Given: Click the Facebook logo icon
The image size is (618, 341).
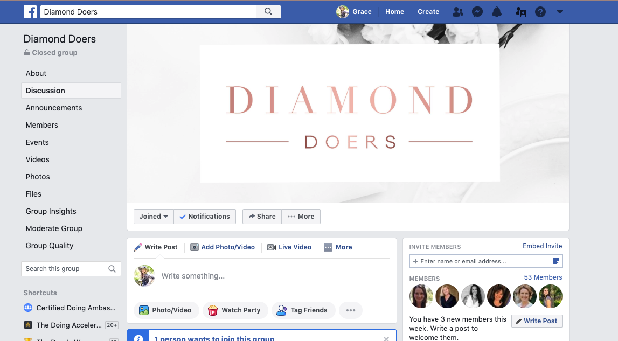Looking at the screenshot, I should [x=30, y=12].
